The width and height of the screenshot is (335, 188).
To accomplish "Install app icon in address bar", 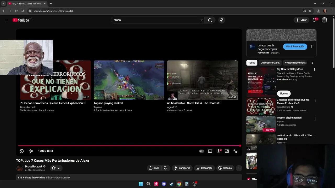I will coord(304,11).
